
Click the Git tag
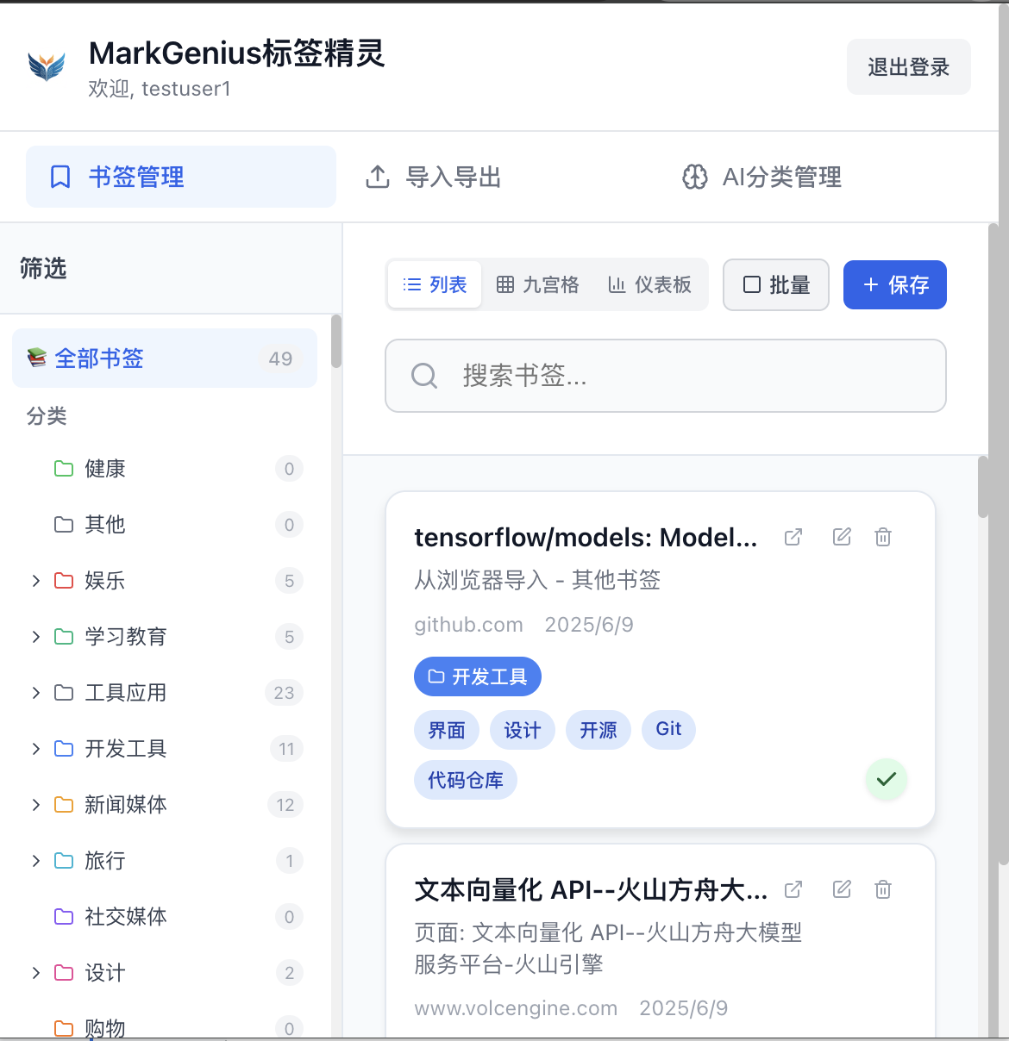[668, 730]
